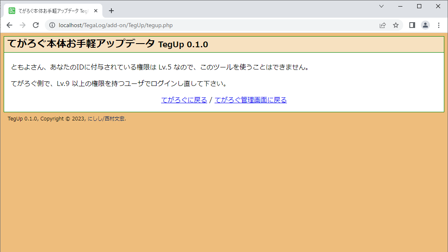The height and width of the screenshot is (252, 448).
Task: Follow the てがろぐ管理画面に戻る link
Action: (251, 100)
